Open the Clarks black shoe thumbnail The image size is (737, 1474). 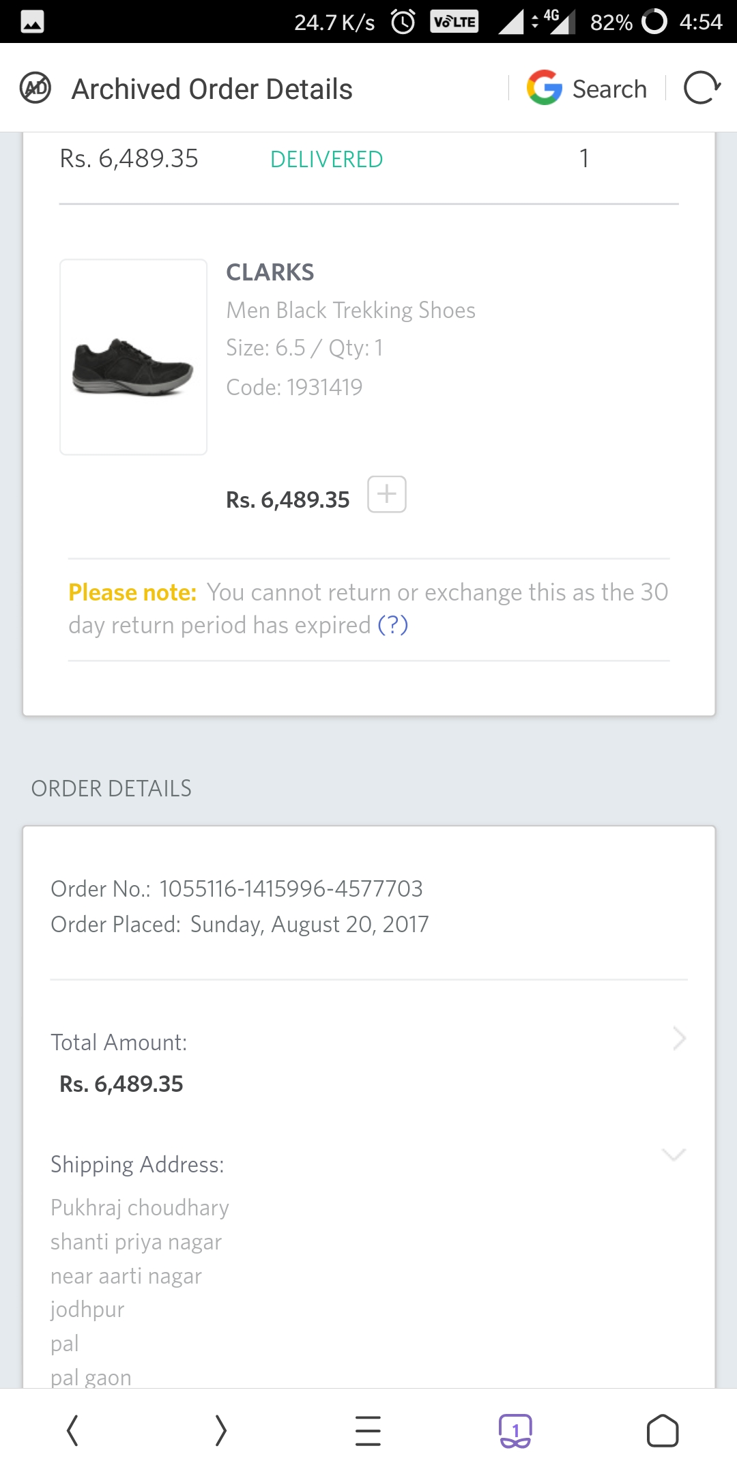click(133, 357)
